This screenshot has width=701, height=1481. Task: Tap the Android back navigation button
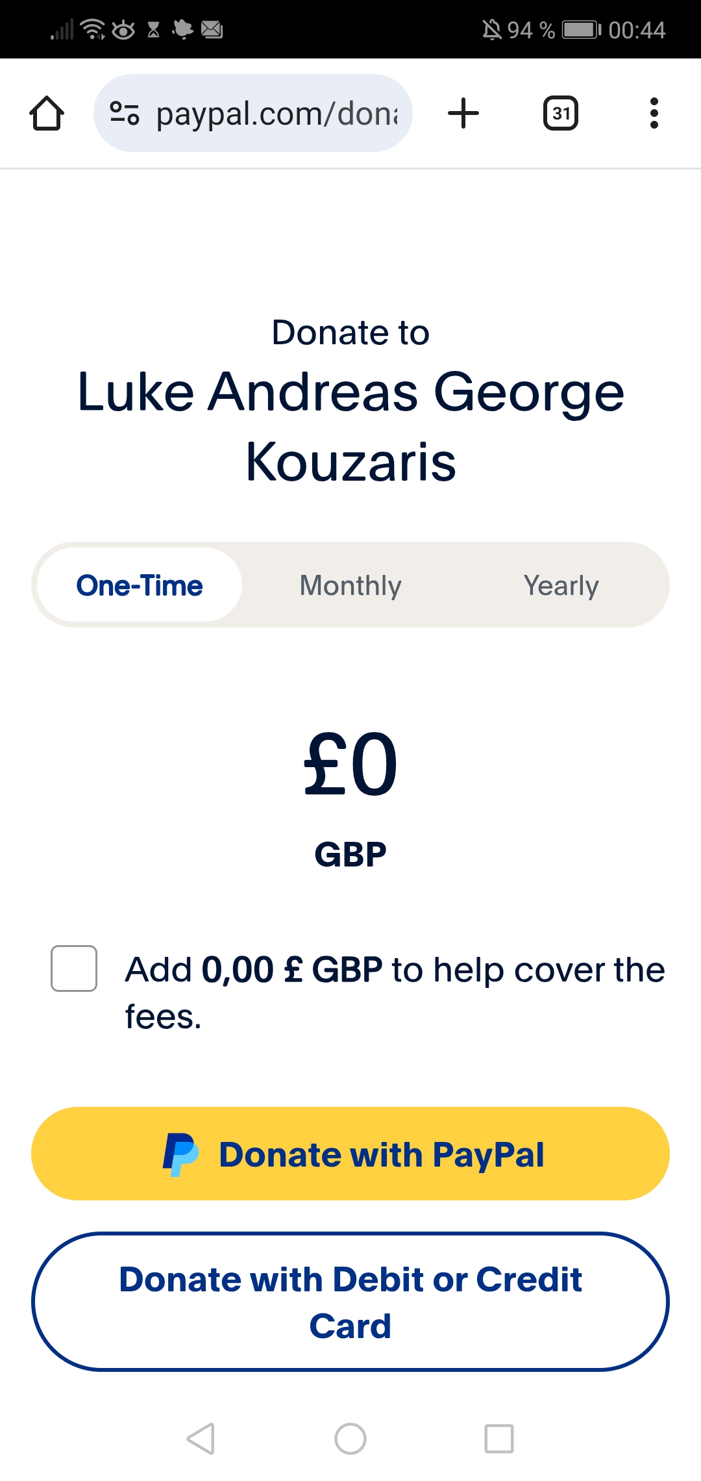201,1438
